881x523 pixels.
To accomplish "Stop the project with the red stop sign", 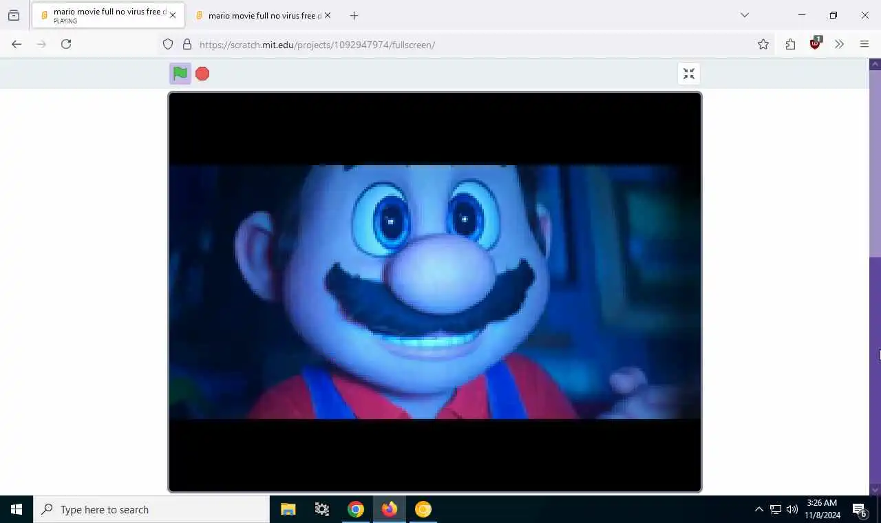I will 202,74.
